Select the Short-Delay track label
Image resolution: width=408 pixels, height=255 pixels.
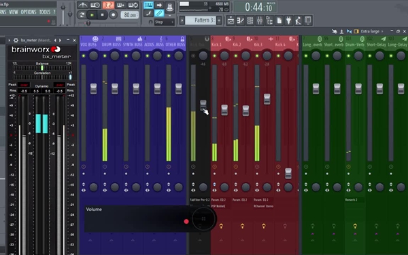pos(376,45)
